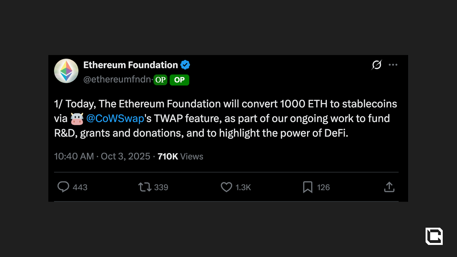Image resolution: width=457 pixels, height=257 pixels.
Task: Toggle a repost on the Ethereum Foundation tweet
Action: pos(145,187)
